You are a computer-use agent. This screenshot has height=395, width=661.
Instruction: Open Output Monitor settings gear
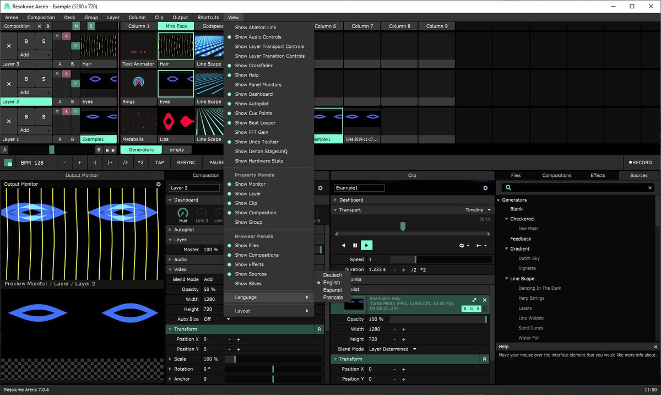coord(159,185)
